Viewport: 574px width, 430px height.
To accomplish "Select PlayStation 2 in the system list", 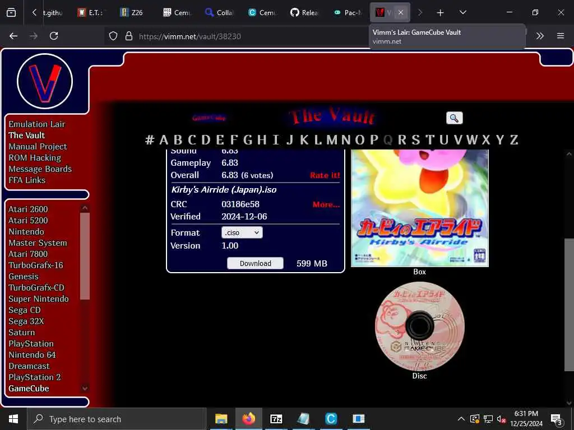I will (35, 377).
